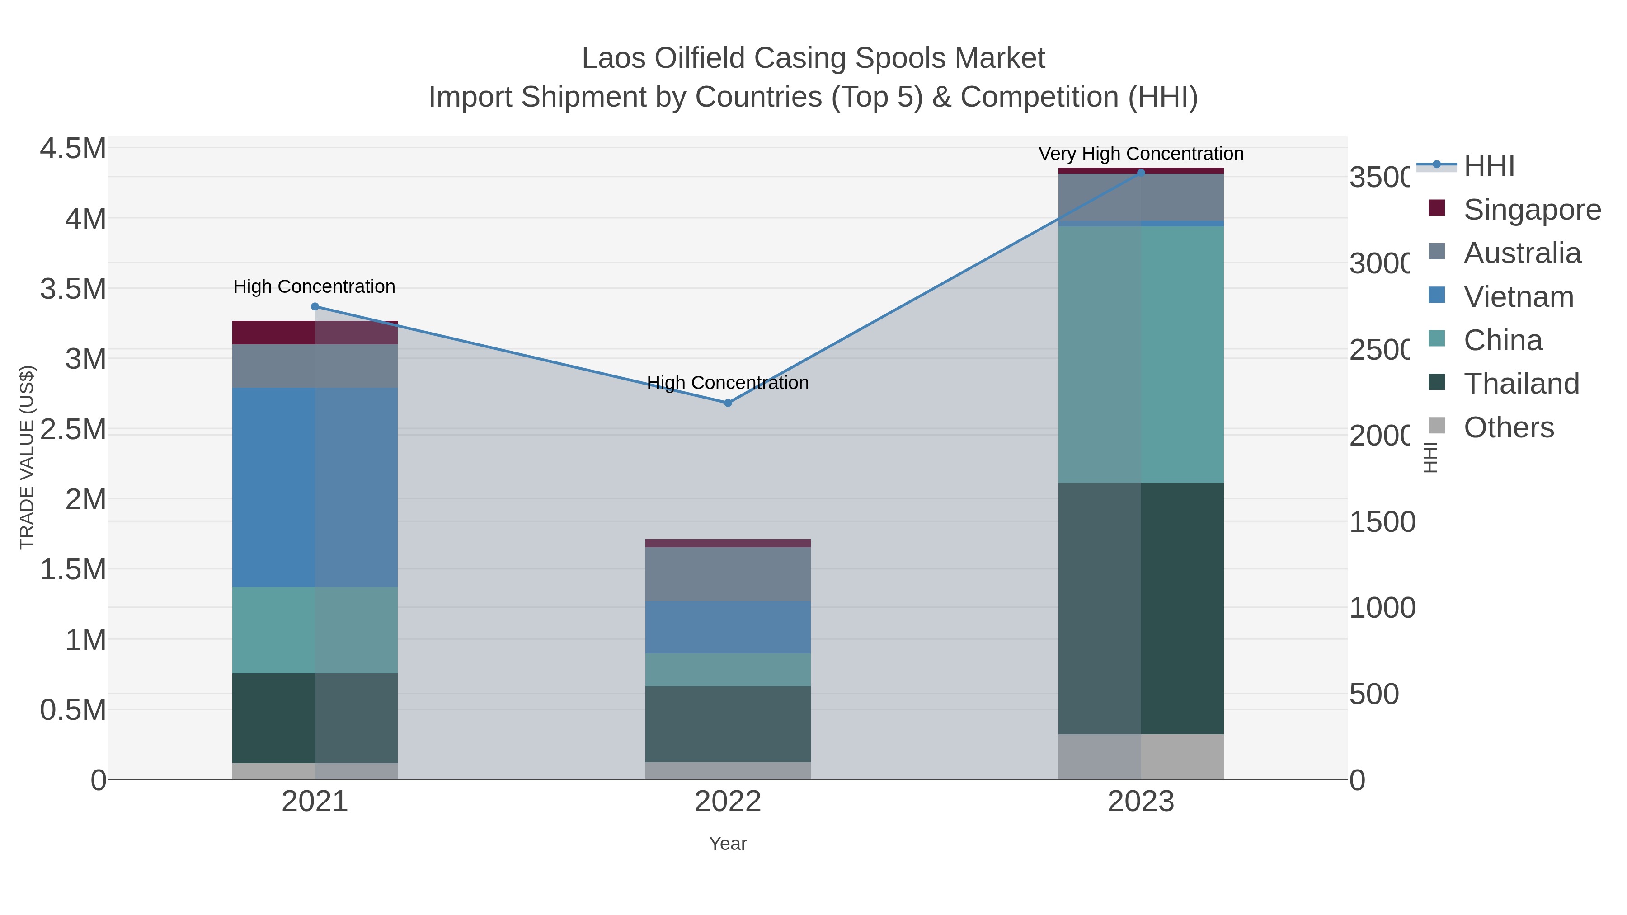The image size is (1627, 915).
Task: Select the China segment of 2023 bar
Action: click(x=1141, y=355)
